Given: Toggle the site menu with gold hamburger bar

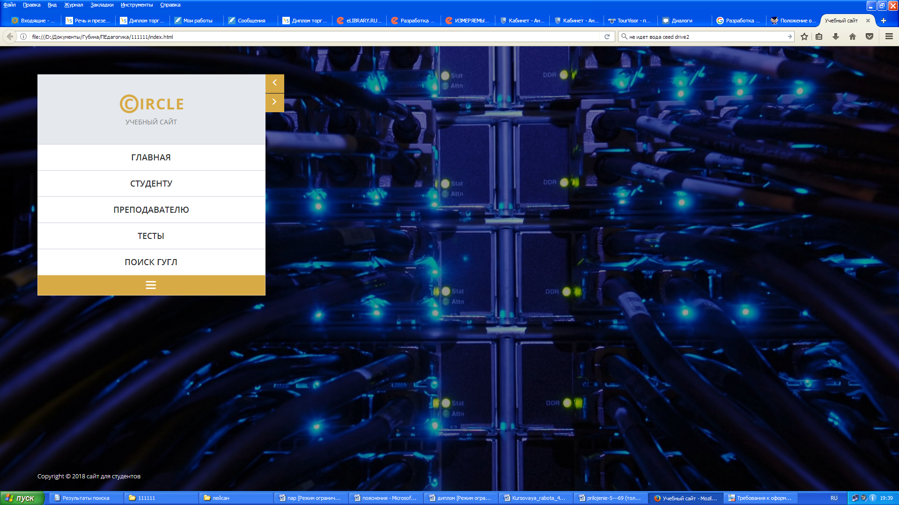Looking at the screenshot, I should tap(151, 285).
